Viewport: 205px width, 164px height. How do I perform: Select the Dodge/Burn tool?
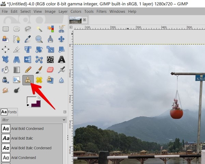click(x=17, y=90)
